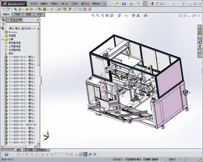Open the View settings monitor icon
Image resolution: width=203 pixels, height=162 pixels.
pyautogui.click(x=146, y=16)
